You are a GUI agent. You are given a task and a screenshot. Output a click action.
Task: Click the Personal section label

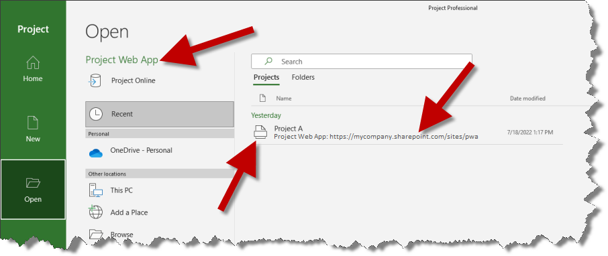click(x=99, y=133)
